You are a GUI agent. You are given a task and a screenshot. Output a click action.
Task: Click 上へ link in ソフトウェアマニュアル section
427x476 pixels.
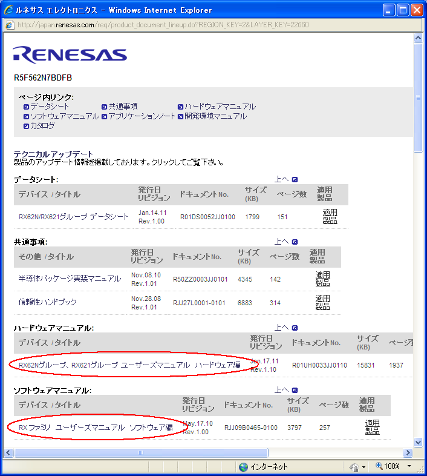281,390
